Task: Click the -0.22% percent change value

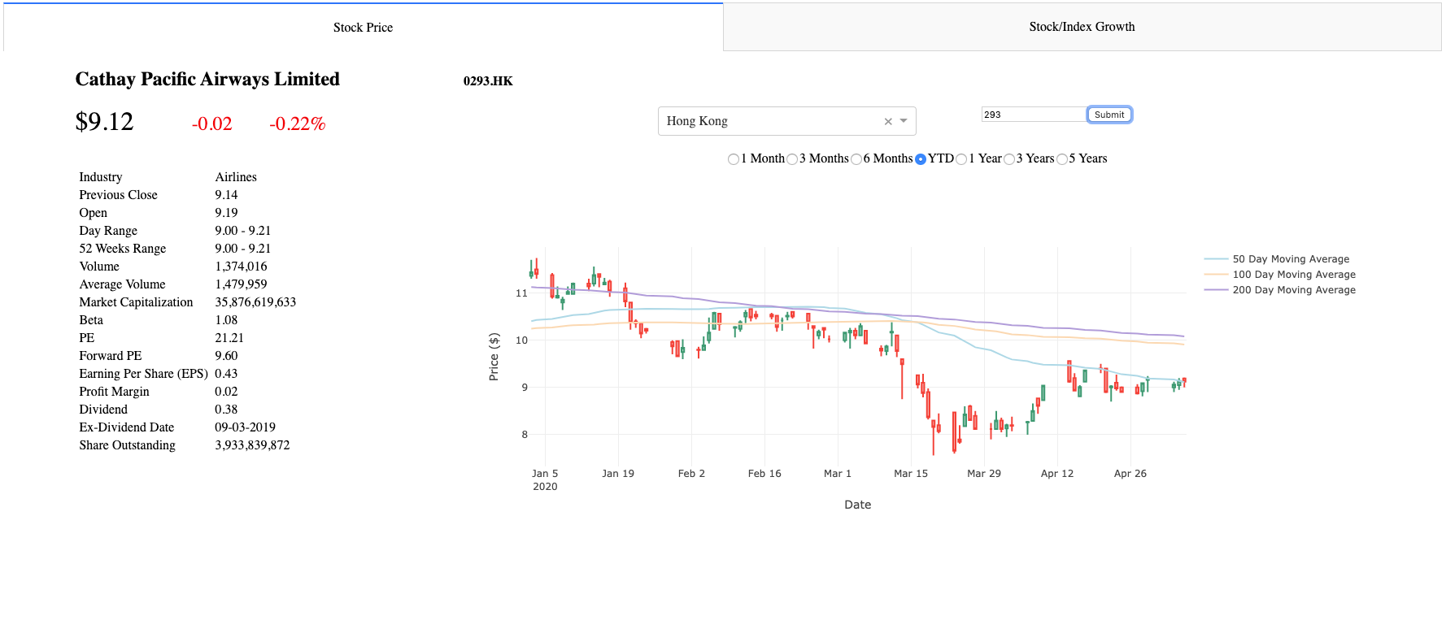Action: [x=298, y=124]
